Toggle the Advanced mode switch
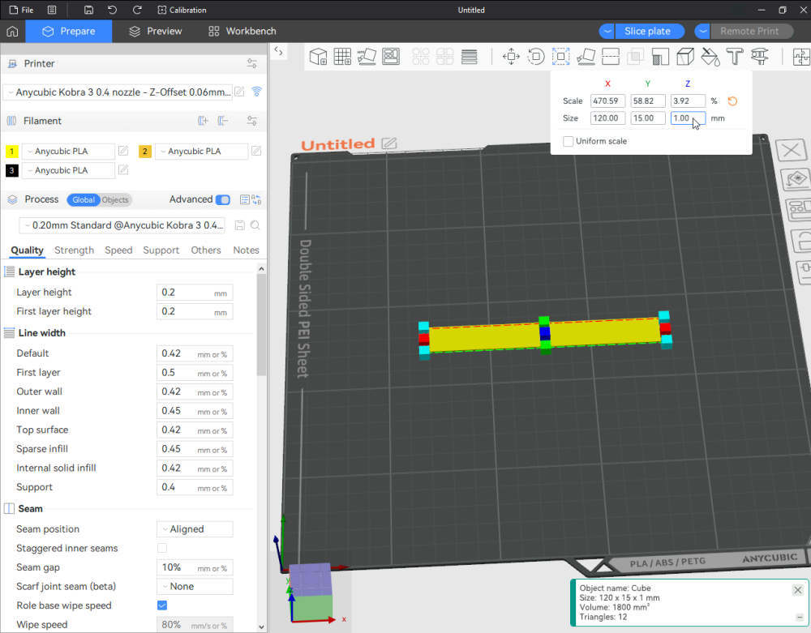This screenshot has width=811, height=633. coord(223,199)
